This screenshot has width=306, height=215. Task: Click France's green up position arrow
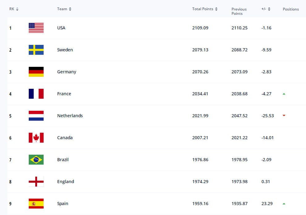tap(284, 94)
